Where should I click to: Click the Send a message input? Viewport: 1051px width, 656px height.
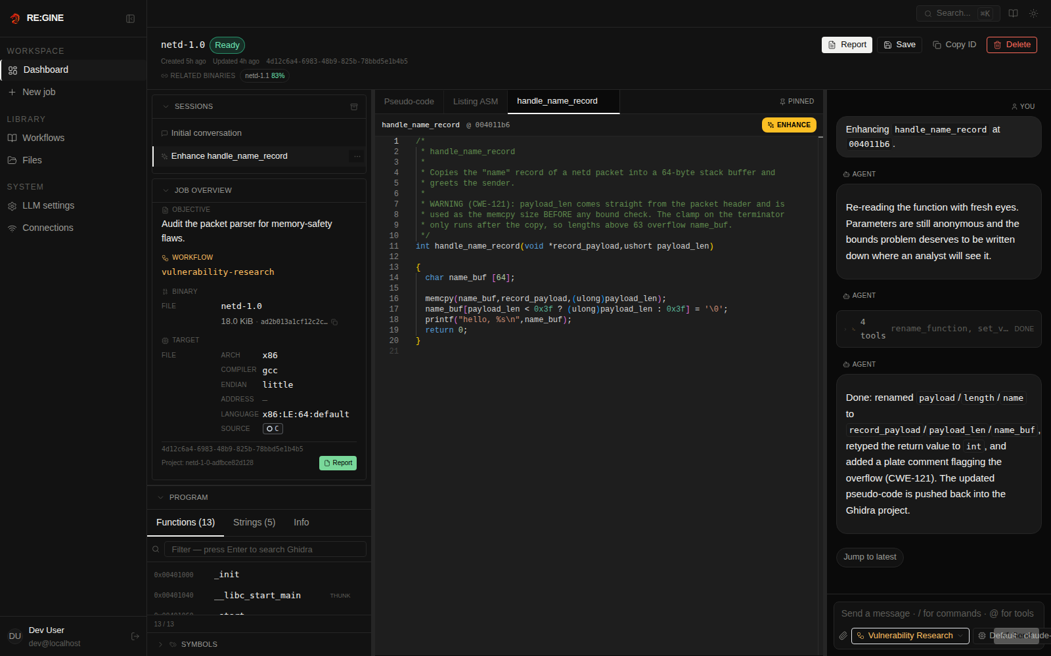(938, 613)
